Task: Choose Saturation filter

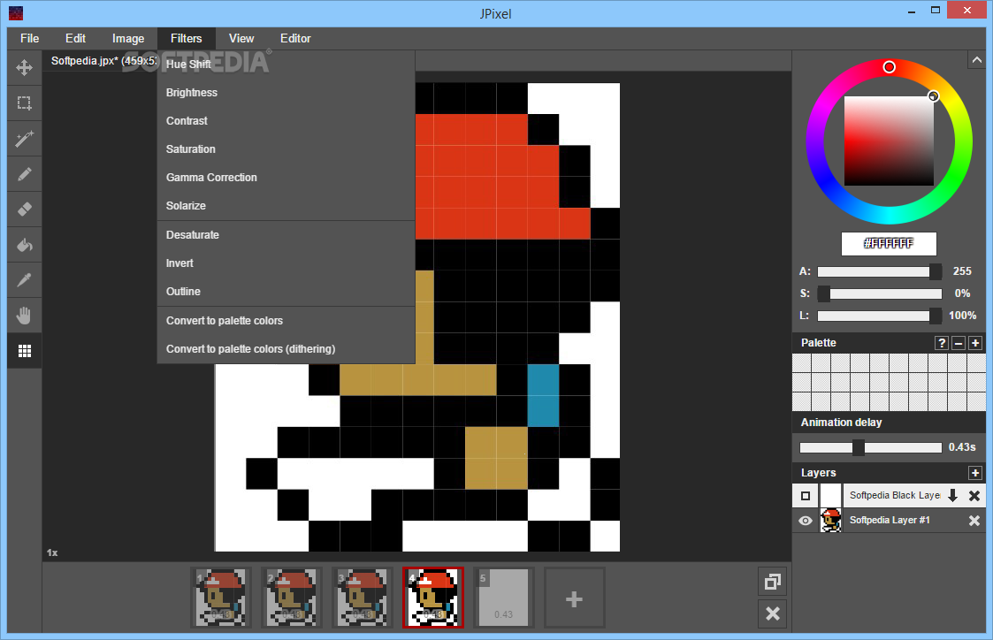Action: pos(286,149)
